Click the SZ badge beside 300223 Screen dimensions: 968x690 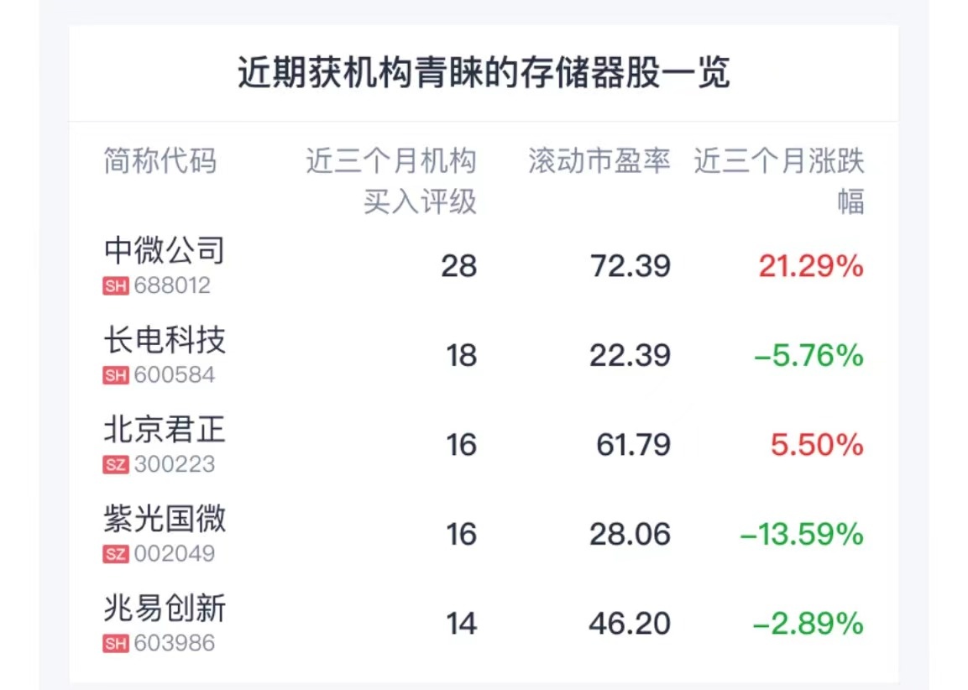pyautogui.click(x=116, y=464)
